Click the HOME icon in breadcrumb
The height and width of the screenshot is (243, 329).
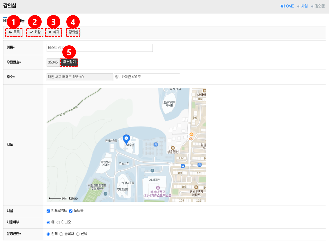pyautogui.click(x=282, y=6)
